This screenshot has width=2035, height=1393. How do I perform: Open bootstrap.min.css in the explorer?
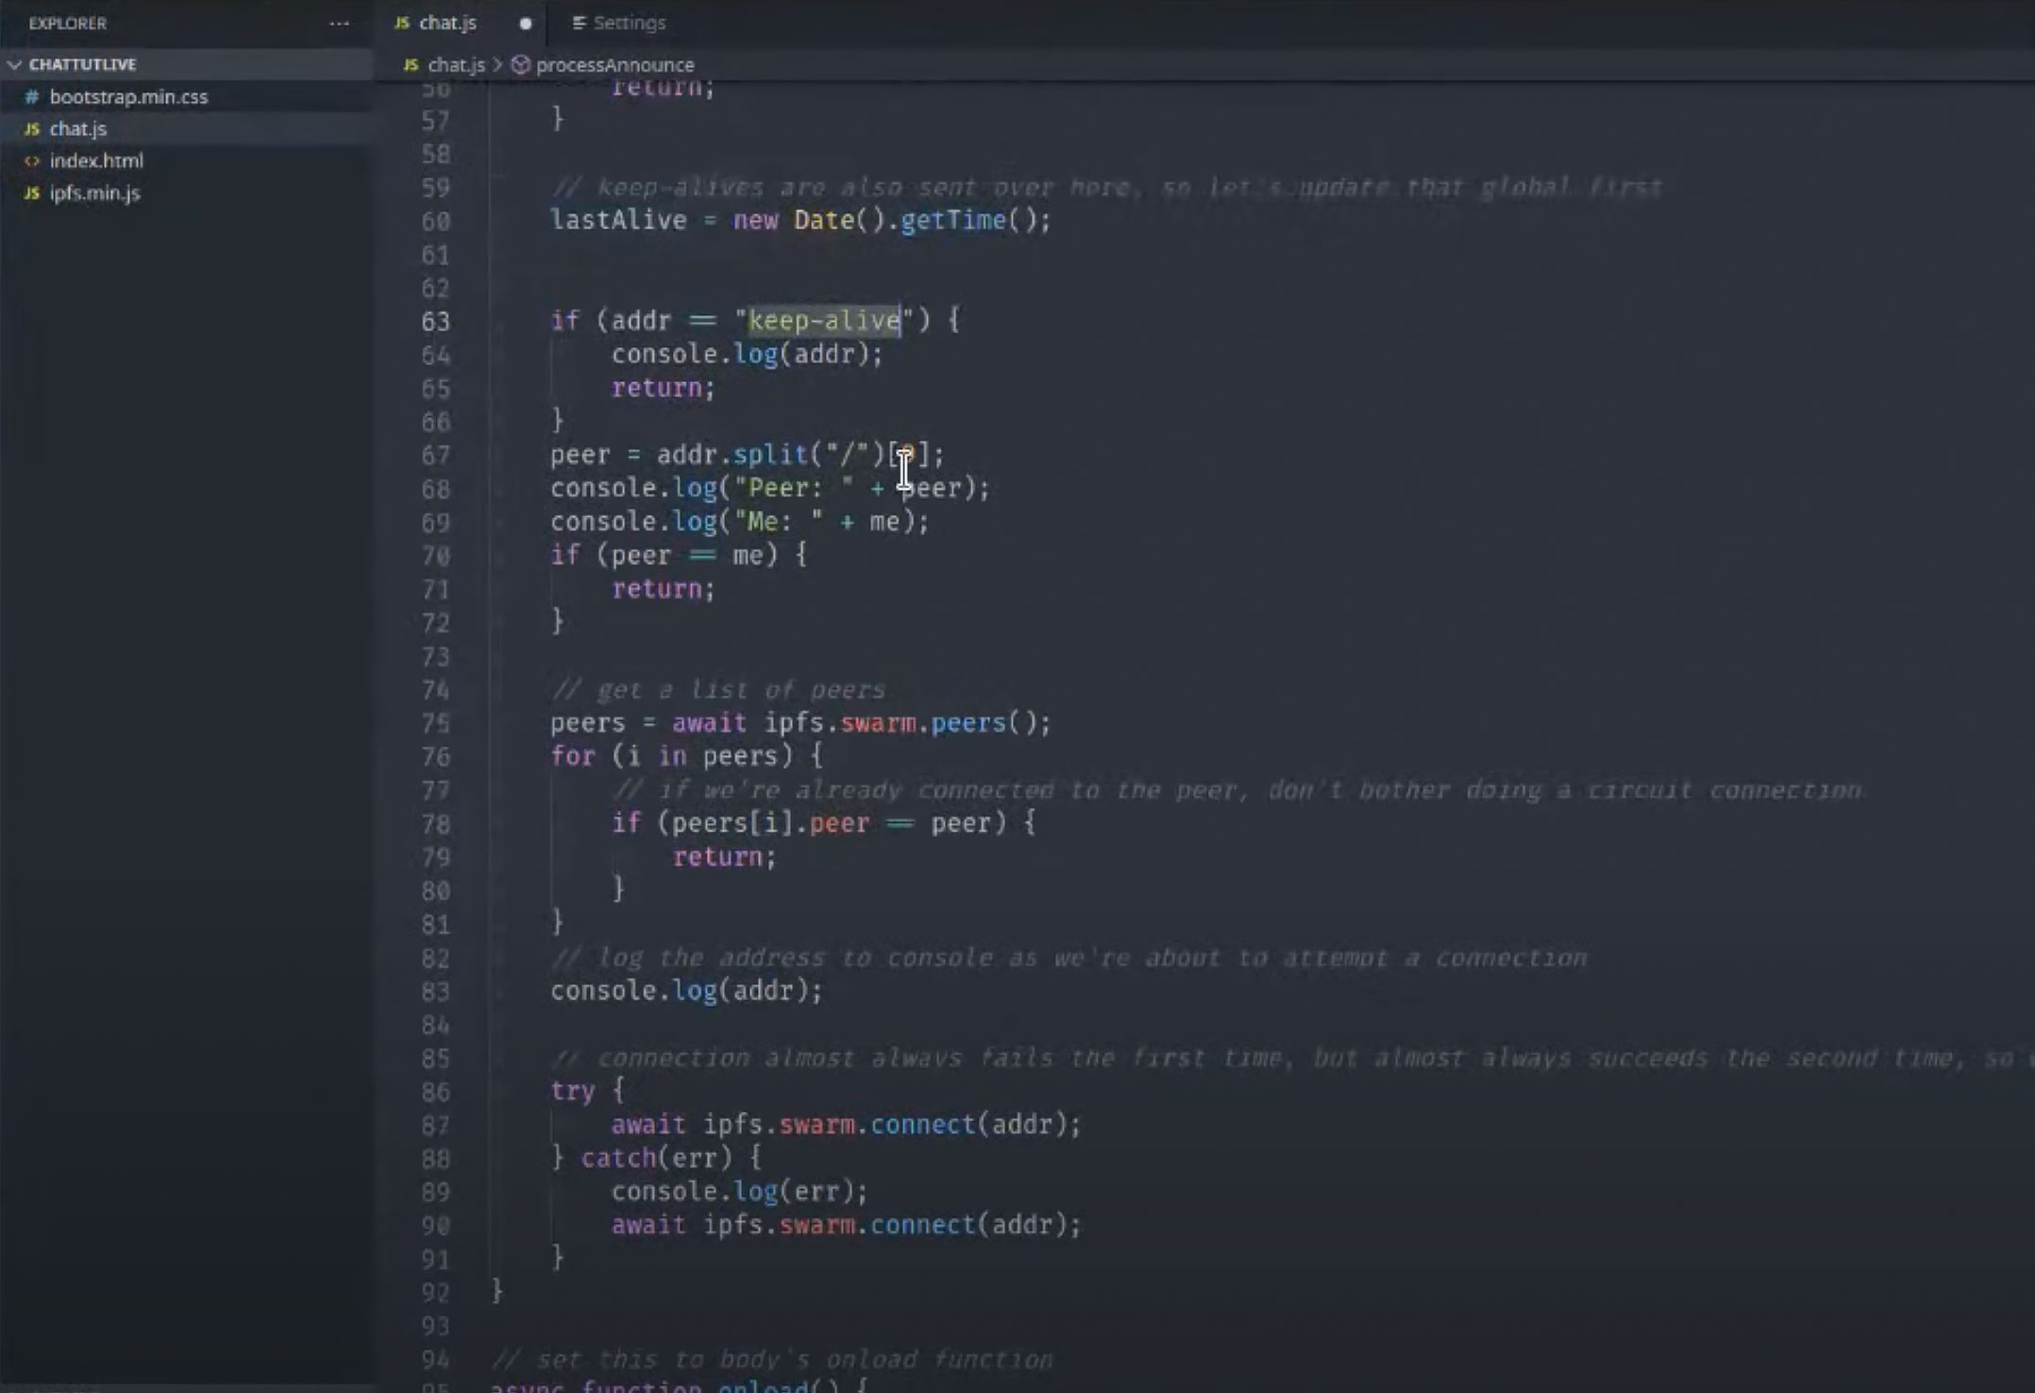pos(128,96)
